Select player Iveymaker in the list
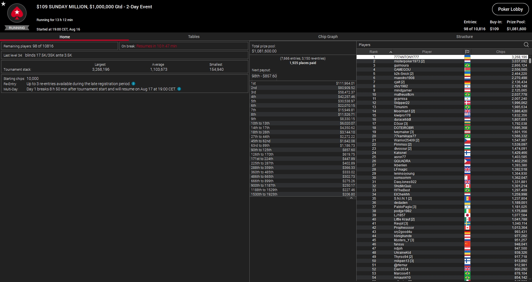Screen dimensions: 532x282 pos(442,132)
